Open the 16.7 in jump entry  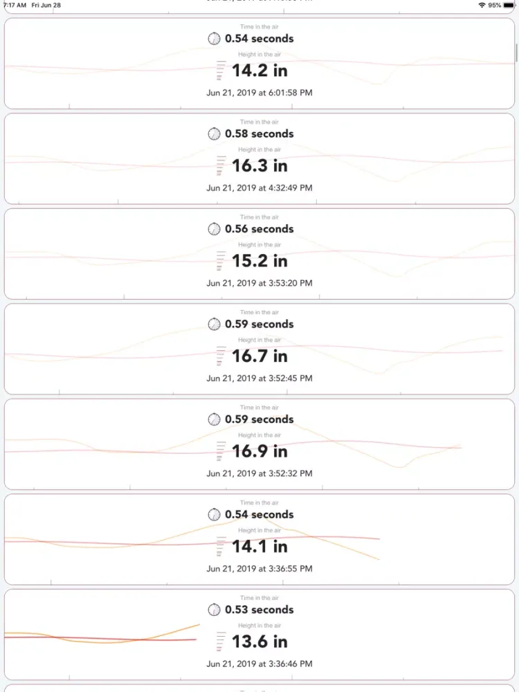[259, 349]
